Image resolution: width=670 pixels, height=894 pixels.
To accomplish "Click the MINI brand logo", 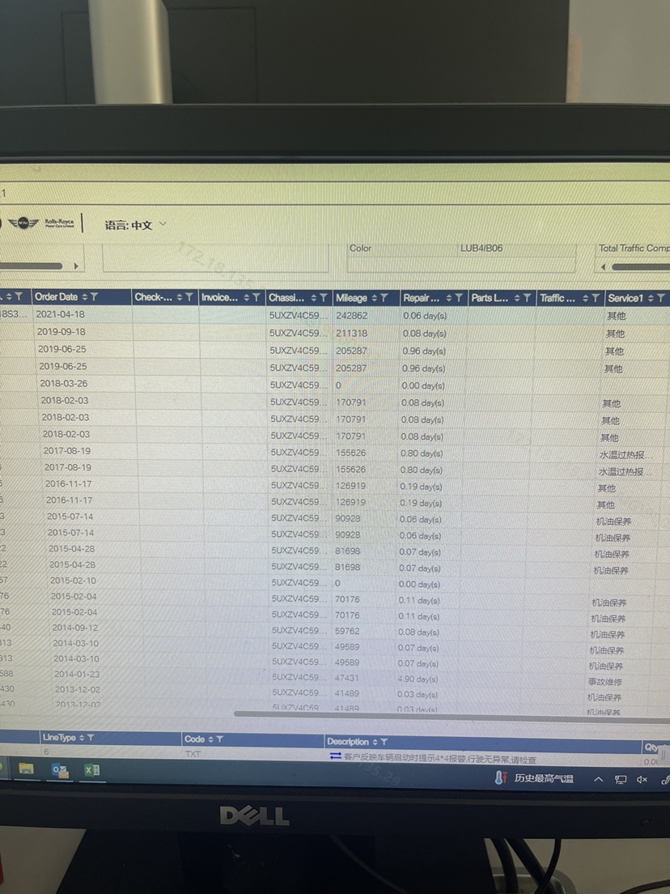I will [x=23, y=223].
